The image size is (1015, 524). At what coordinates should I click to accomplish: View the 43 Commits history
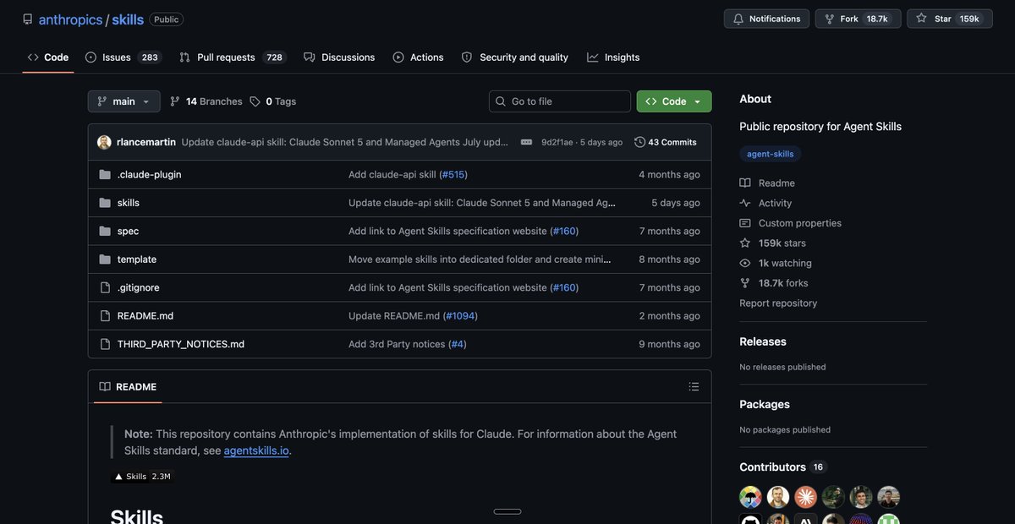(666, 142)
